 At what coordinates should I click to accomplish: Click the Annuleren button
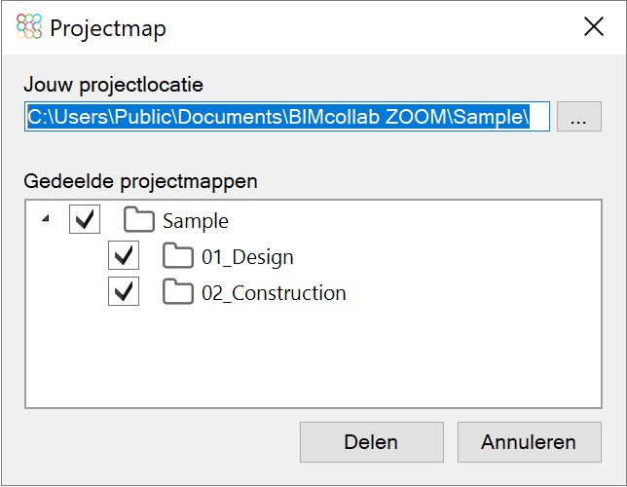coord(529,442)
